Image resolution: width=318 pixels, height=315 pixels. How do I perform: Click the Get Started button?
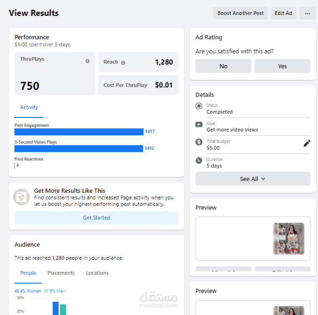tap(96, 218)
